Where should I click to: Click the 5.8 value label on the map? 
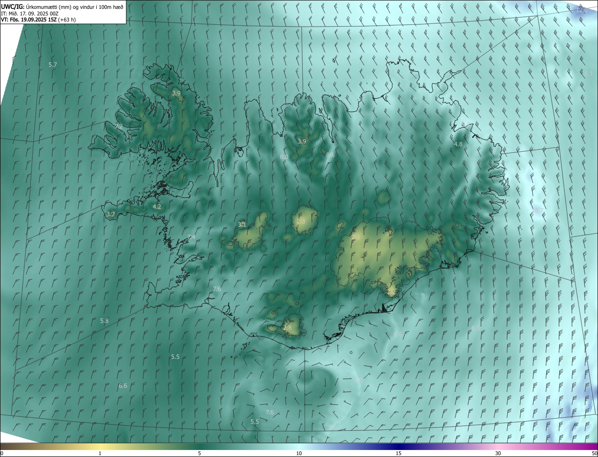104,321
